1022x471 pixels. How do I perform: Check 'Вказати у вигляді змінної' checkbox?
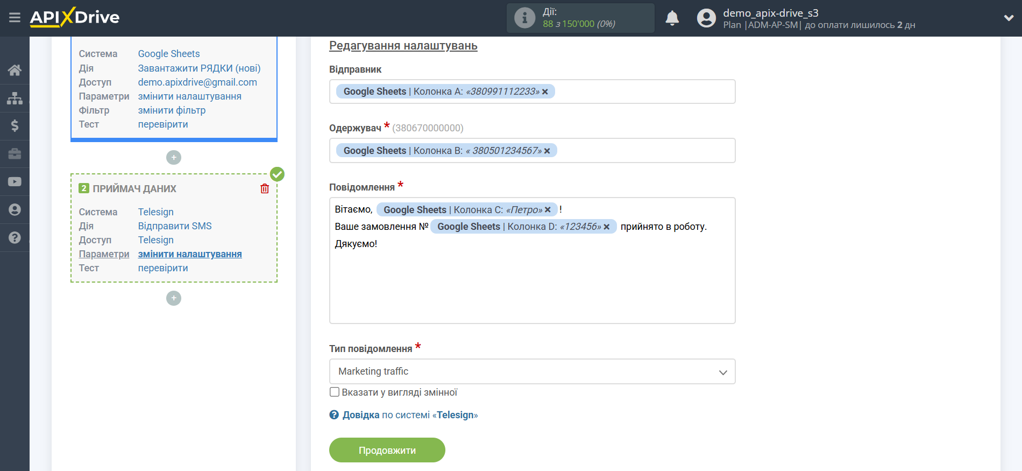[x=335, y=392]
